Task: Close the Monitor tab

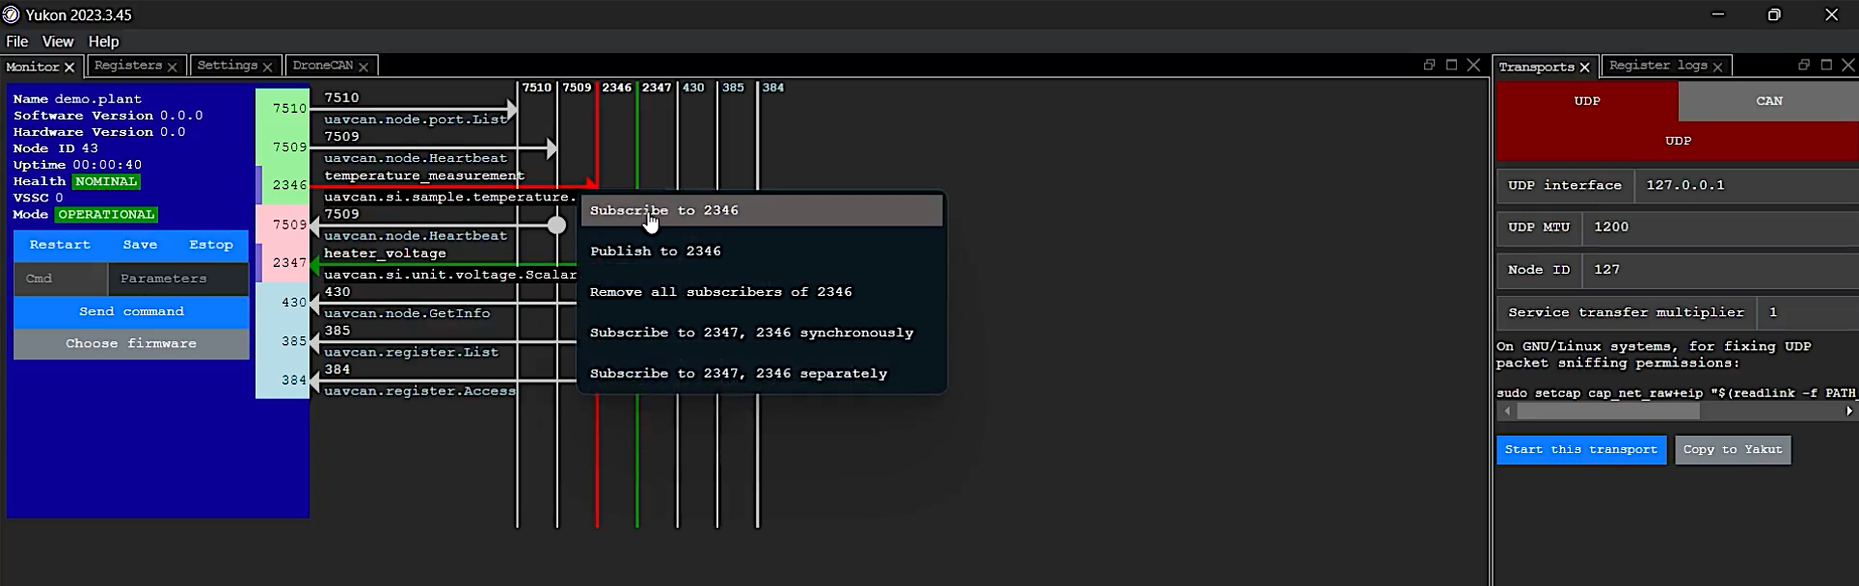Action: click(x=69, y=67)
